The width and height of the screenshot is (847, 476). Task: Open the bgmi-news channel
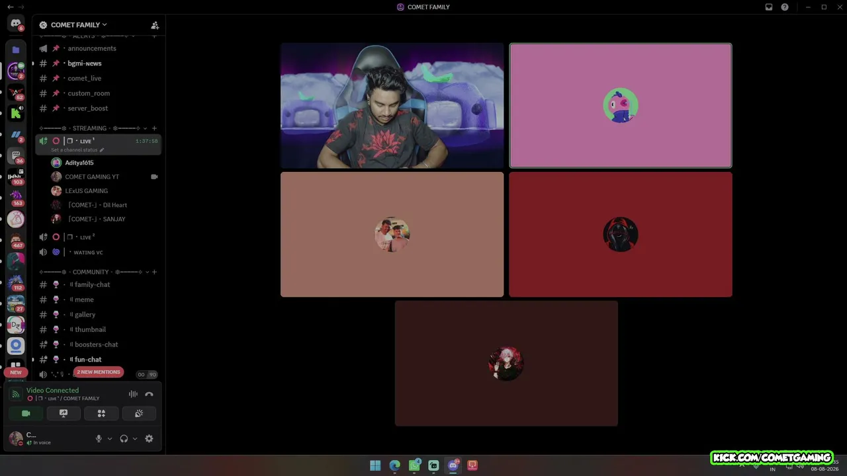pos(98,63)
